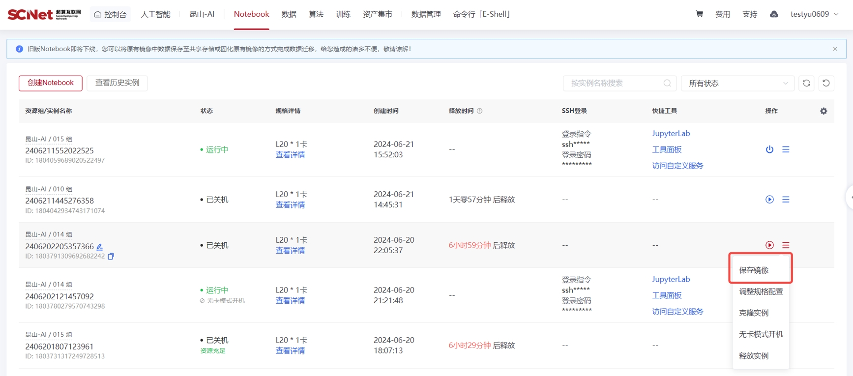Open more actions menu for instance 2406211445276358
Viewport: 853px width, 376px height.
click(786, 200)
